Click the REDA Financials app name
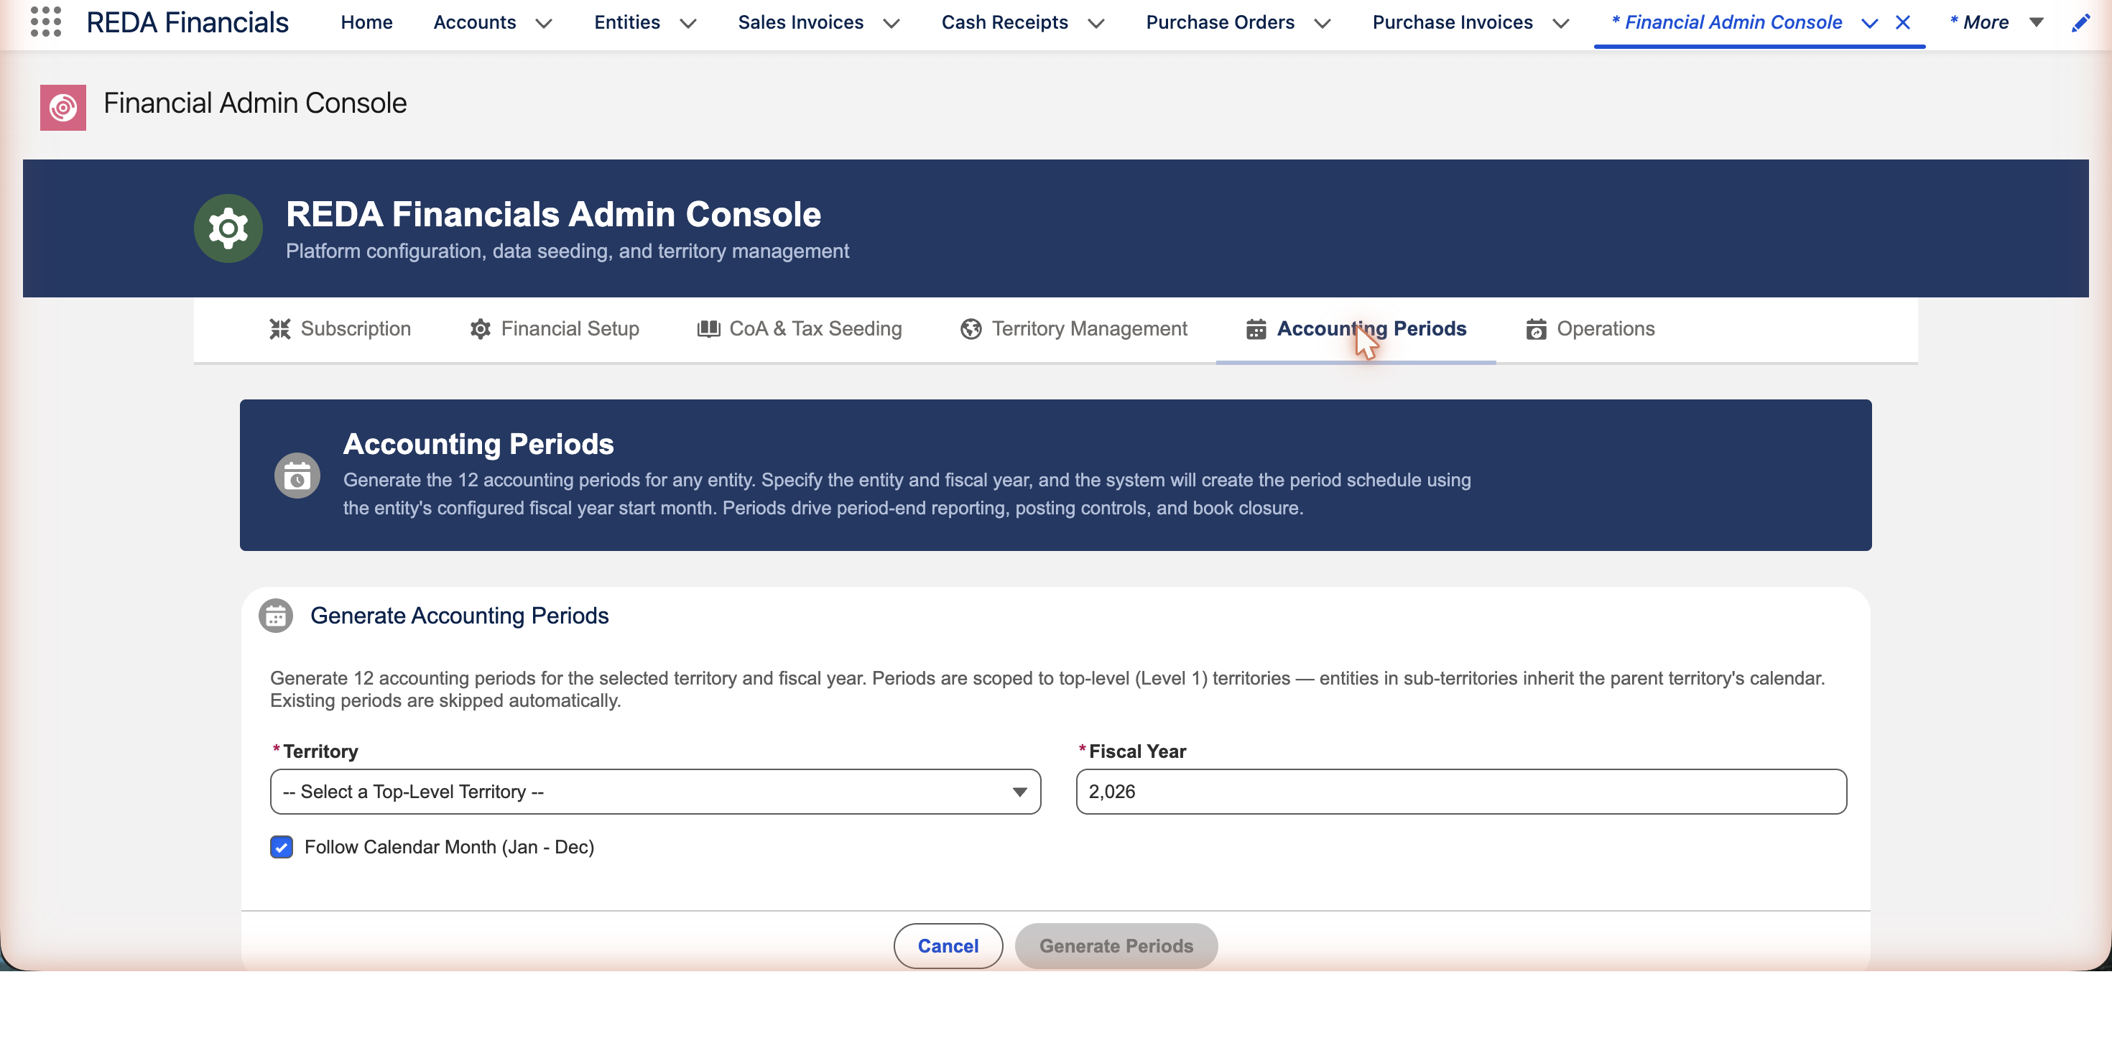 click(187, 23)
